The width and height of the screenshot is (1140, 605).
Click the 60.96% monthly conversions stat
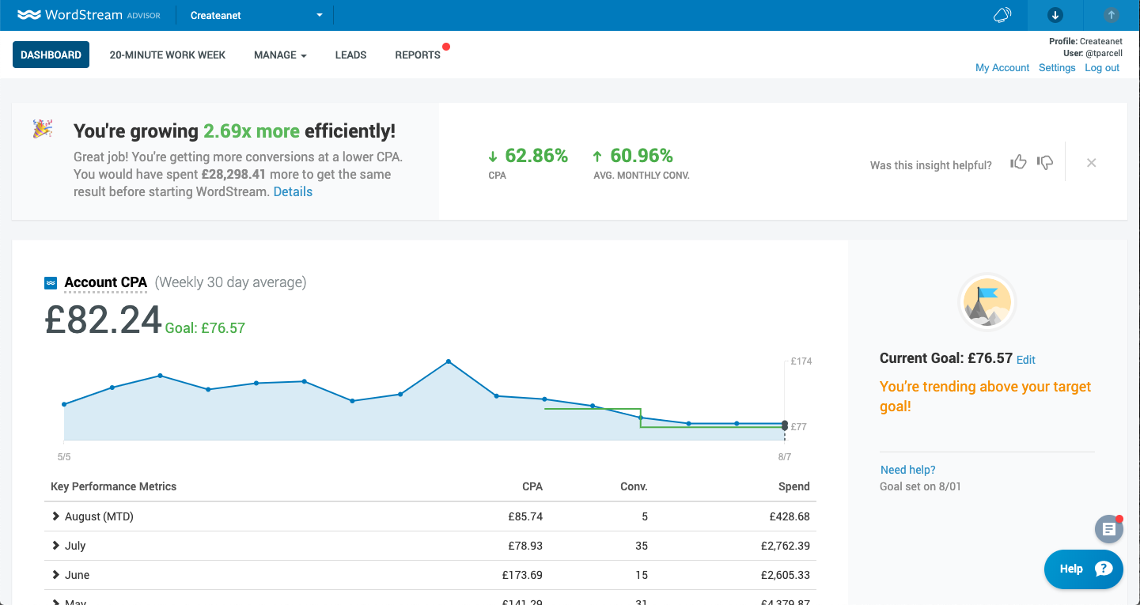(633, 156)
